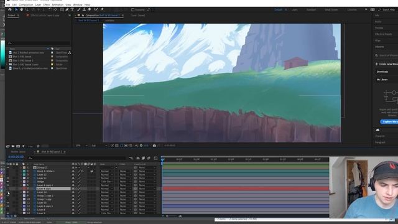
Task: Toggle the adjustment layer switch on Black & White 1
Action: (x=91, y=171)
